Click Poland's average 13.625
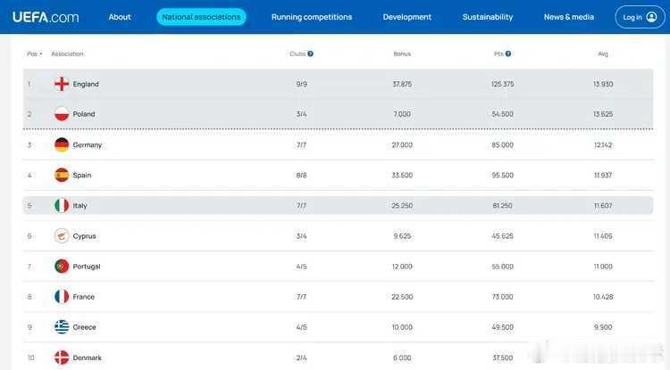This screenshot has height=370, width=670. 603,114
